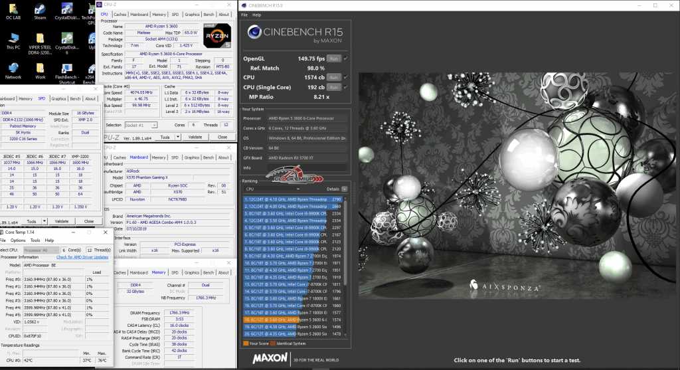Toggle the OpenGL test checkmark in Cinebench
The height and width of the screenshot is (370, 680).
click(346, 58)
